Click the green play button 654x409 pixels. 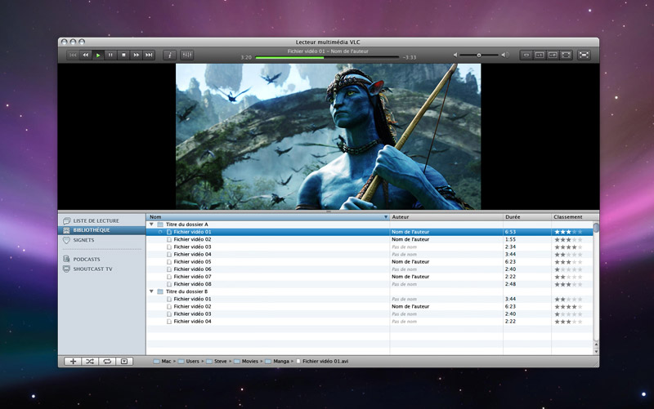pyautogui.click(x=98, y=55)
